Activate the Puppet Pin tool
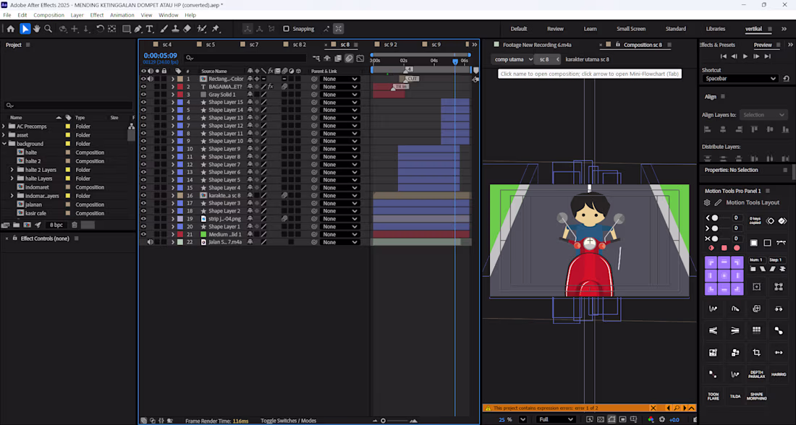The image size is (796, 425). (216, 29)
